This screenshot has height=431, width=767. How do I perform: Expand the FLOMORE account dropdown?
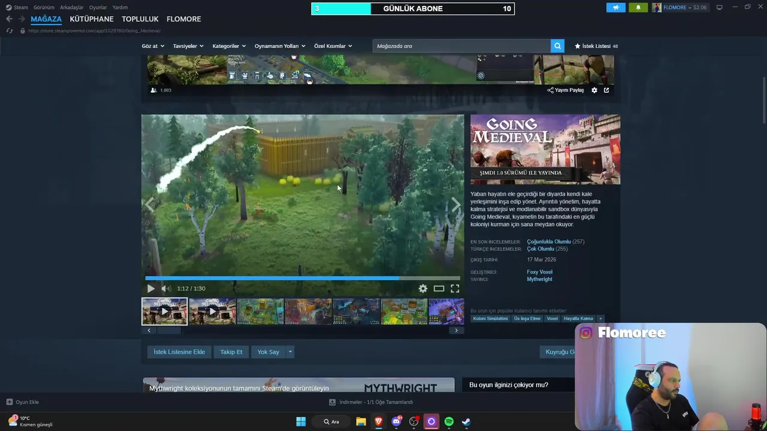[x=680, y=7]
